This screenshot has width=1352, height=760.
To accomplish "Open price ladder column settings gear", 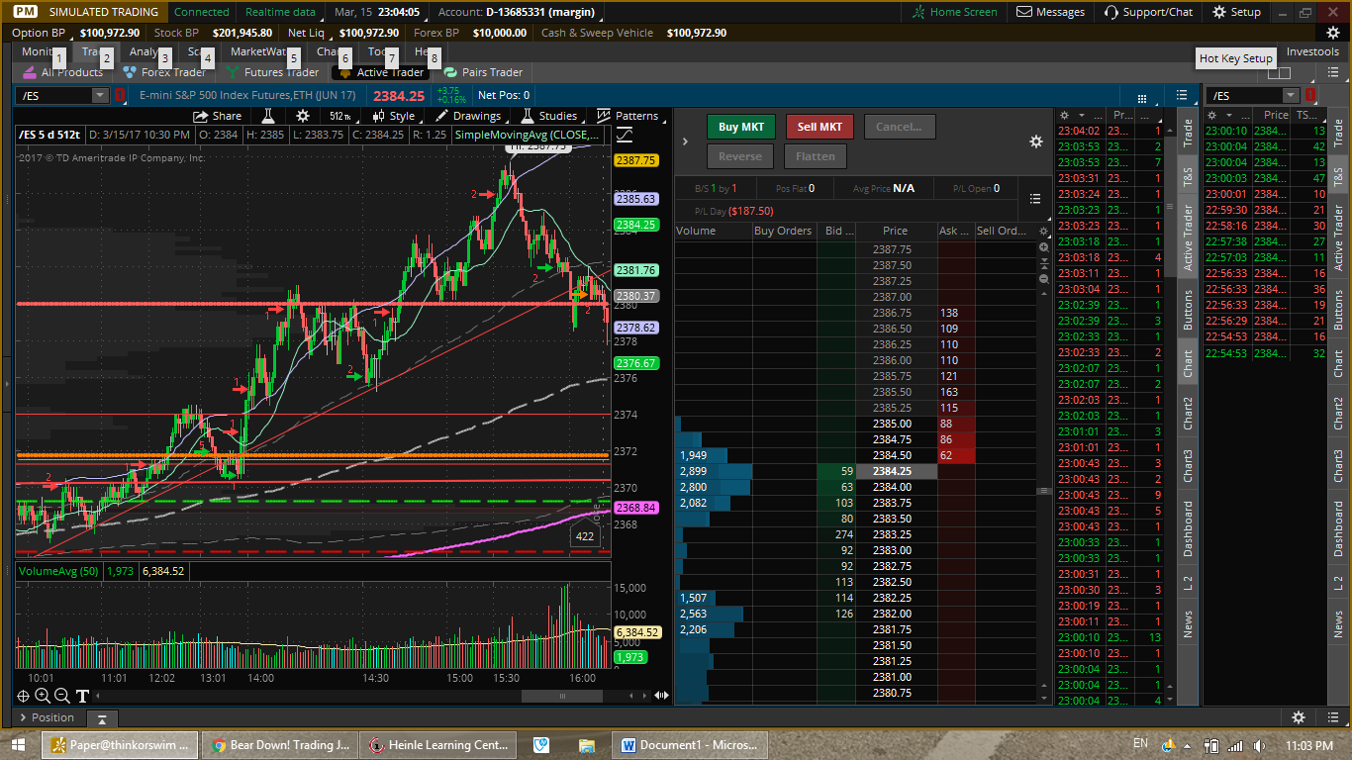I will coord(1043,231).
